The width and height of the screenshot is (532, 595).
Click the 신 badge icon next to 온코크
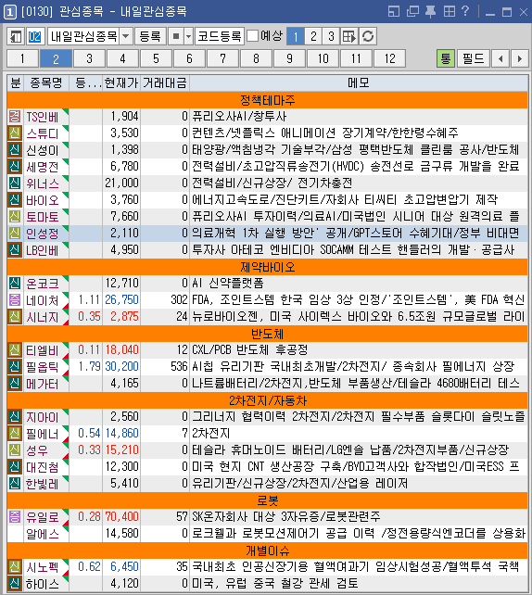15,283
